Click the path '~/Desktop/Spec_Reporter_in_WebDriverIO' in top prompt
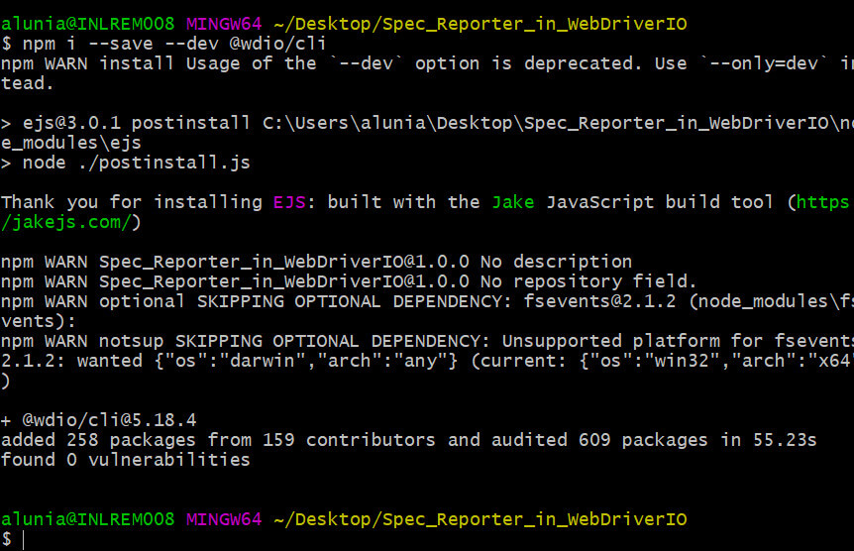The width and height of the screenshot is (854, 551). pos(480,24)
